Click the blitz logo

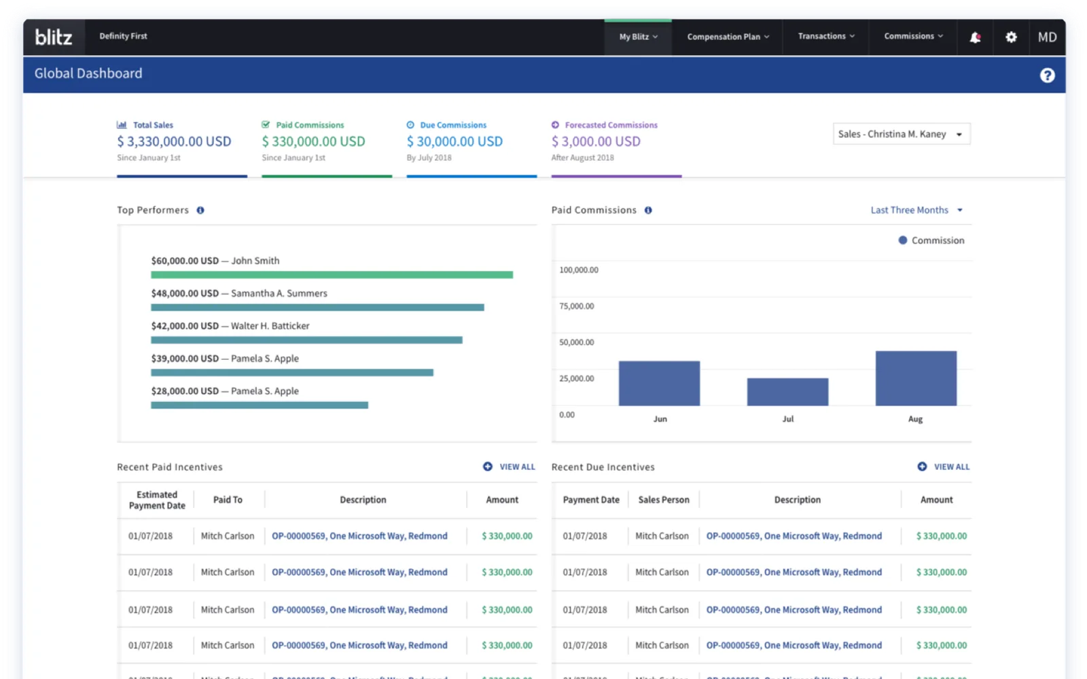tap(54, 37)
